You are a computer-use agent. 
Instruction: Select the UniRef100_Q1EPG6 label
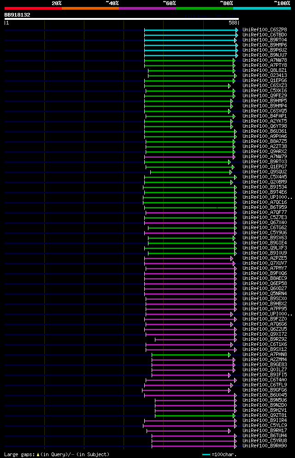[x=265, y=80]
